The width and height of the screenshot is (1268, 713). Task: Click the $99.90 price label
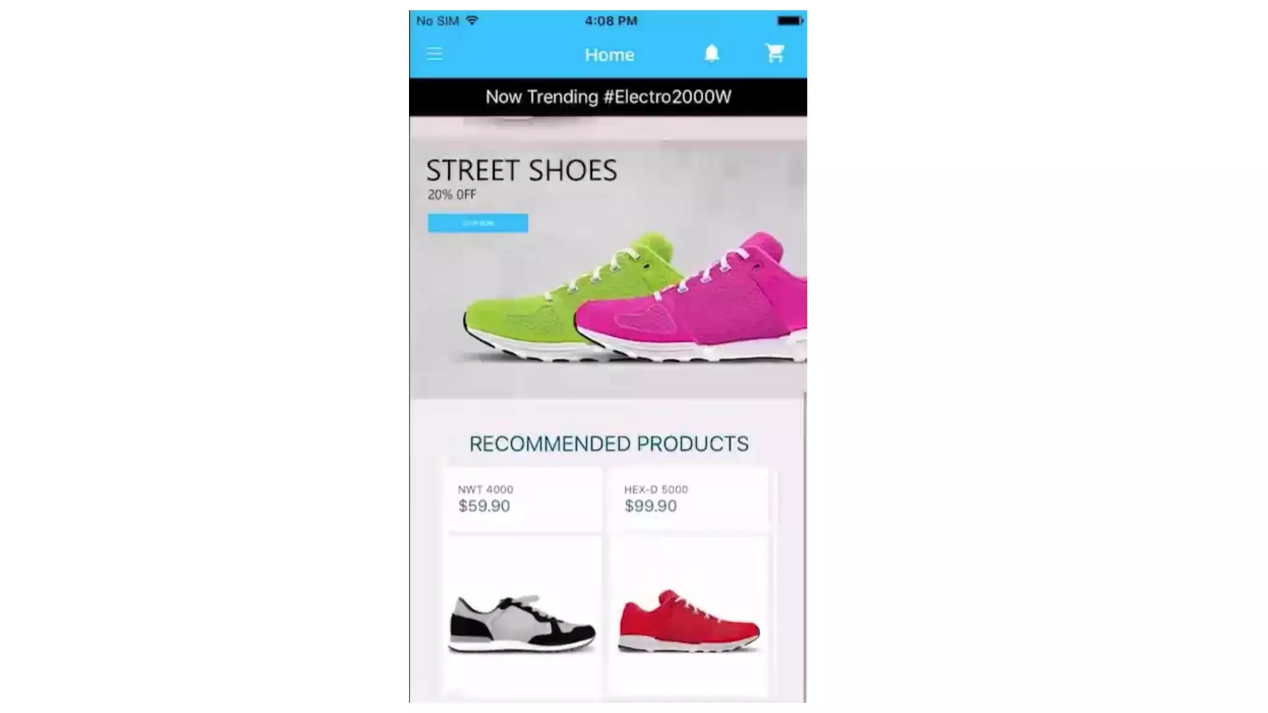pyautogui.click(x=650, y=506)
